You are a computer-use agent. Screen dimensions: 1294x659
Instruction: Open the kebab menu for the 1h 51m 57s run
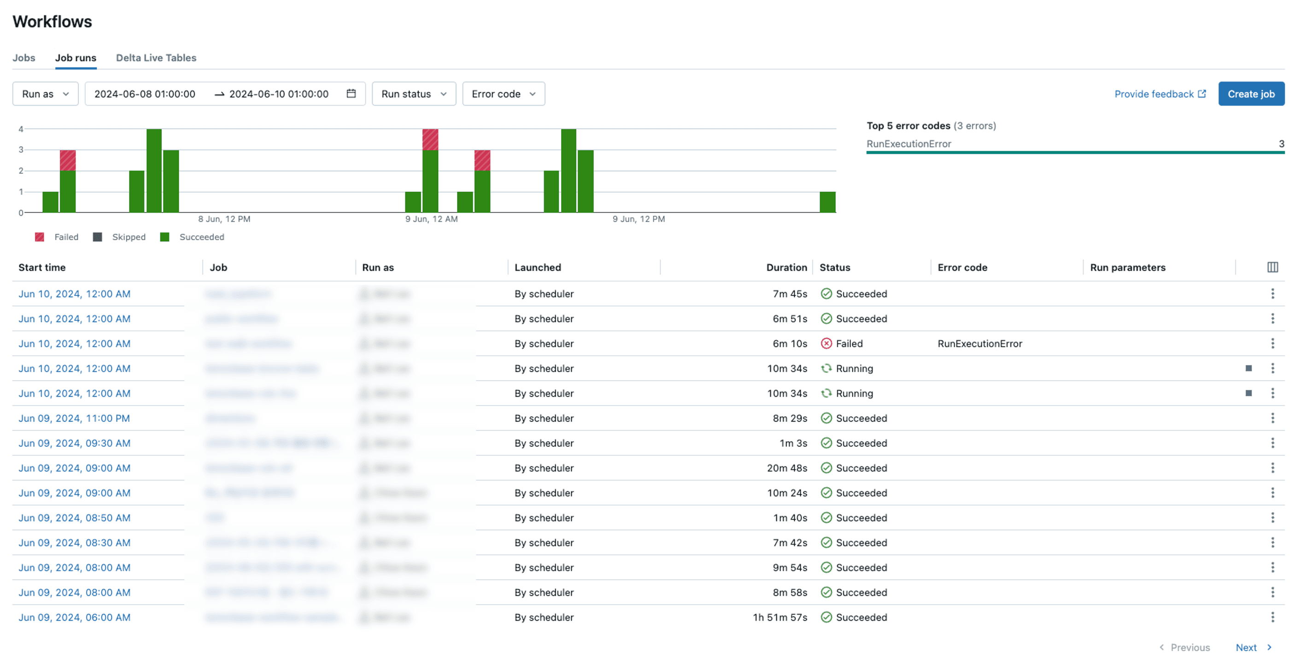click(x=1272, y=617)
